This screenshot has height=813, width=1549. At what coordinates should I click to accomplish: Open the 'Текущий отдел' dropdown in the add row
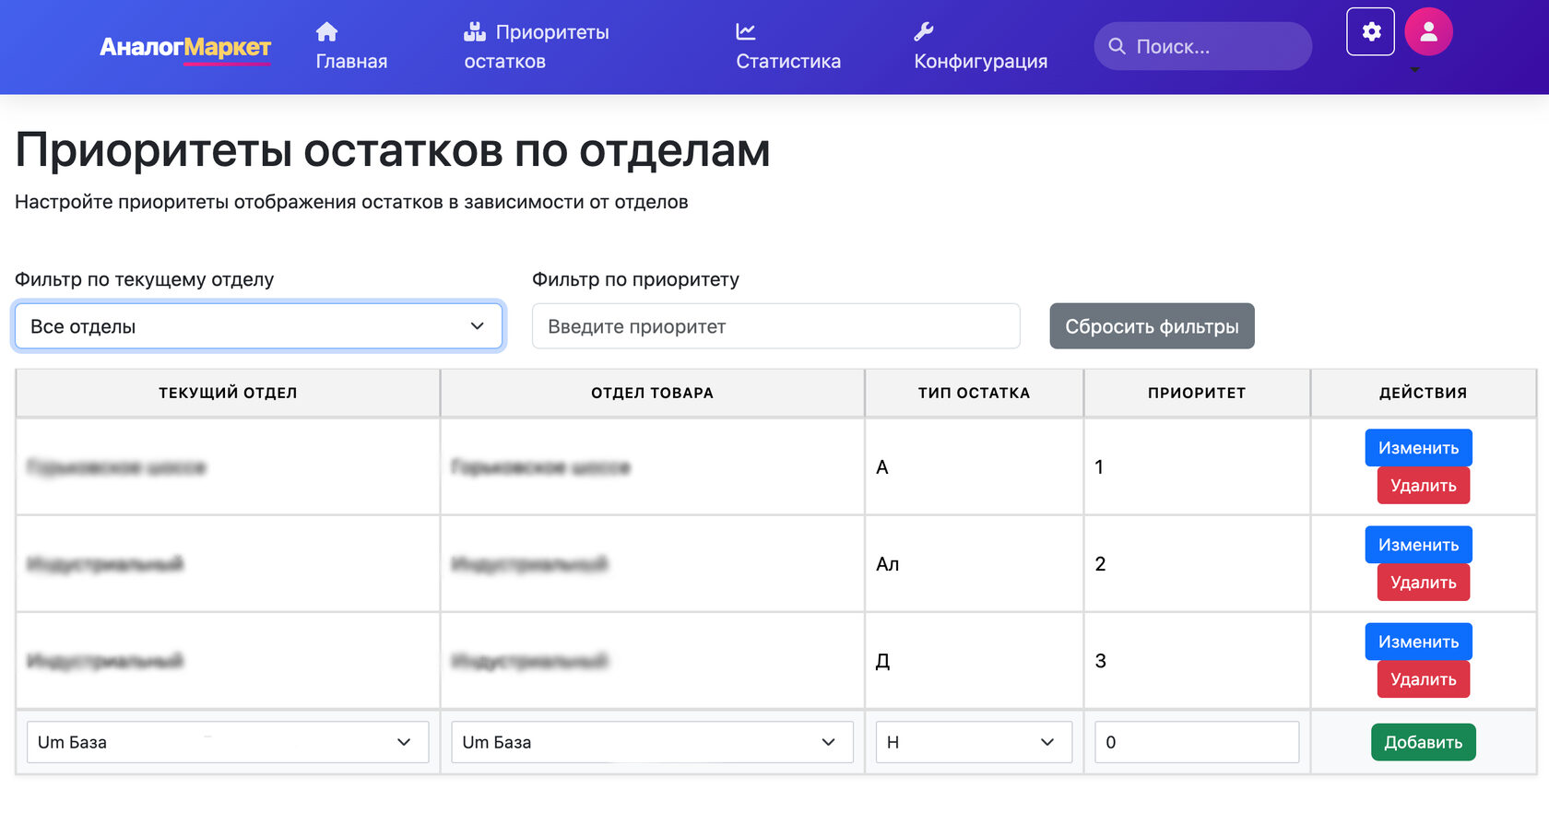pos(227,742)
